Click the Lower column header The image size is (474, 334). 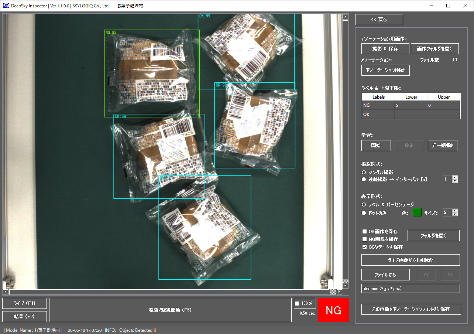point(411,97)
